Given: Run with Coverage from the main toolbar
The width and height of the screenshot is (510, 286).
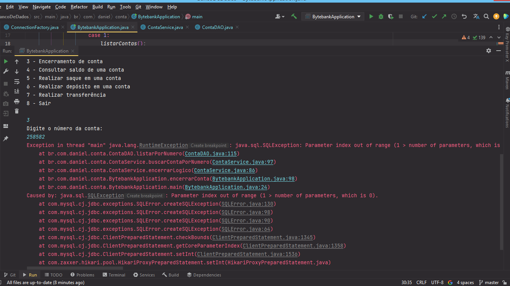Looking at the screenshot, I should (391, 17).
